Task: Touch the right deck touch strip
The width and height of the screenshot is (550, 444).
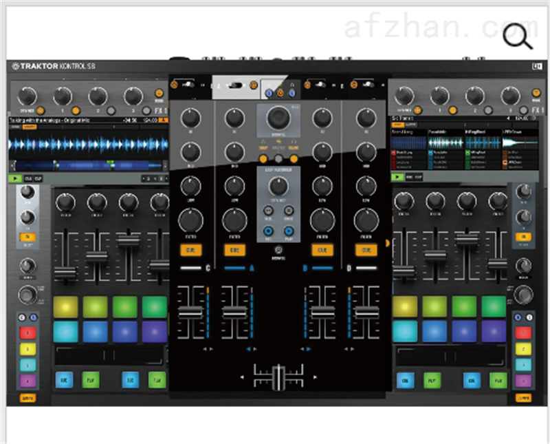Action: (450, 356)
